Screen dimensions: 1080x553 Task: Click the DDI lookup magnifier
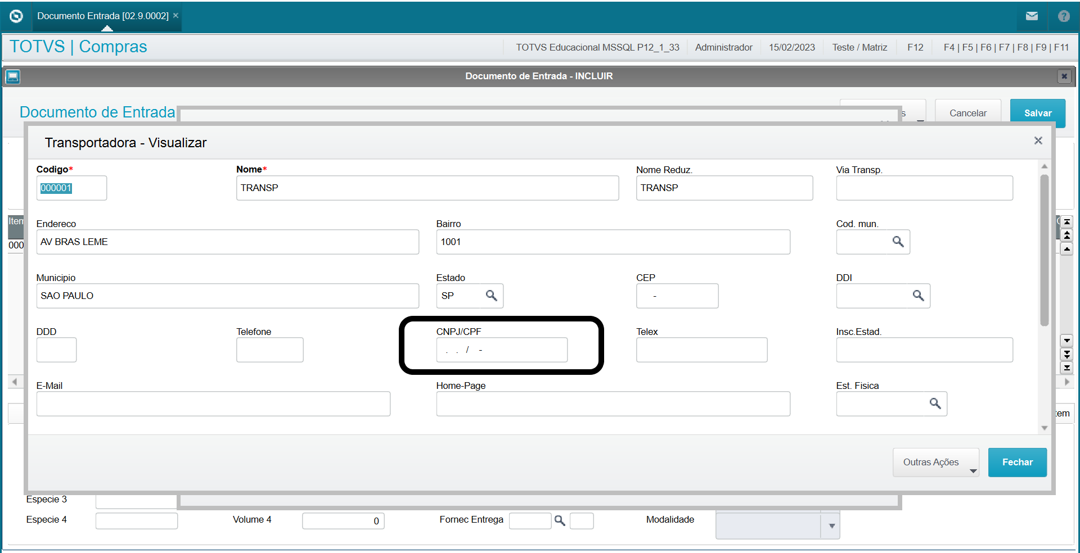tap(918, 296)
